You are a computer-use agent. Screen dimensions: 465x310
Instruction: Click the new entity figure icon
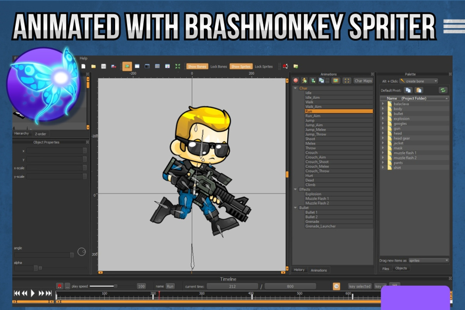313,81
